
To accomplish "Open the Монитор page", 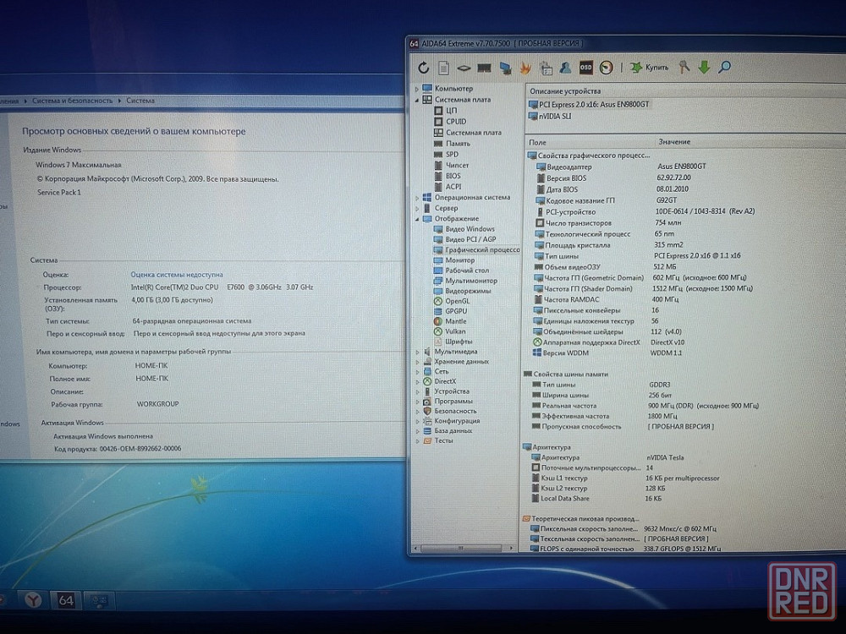I will pyautogui.click(x=454, y=260).
